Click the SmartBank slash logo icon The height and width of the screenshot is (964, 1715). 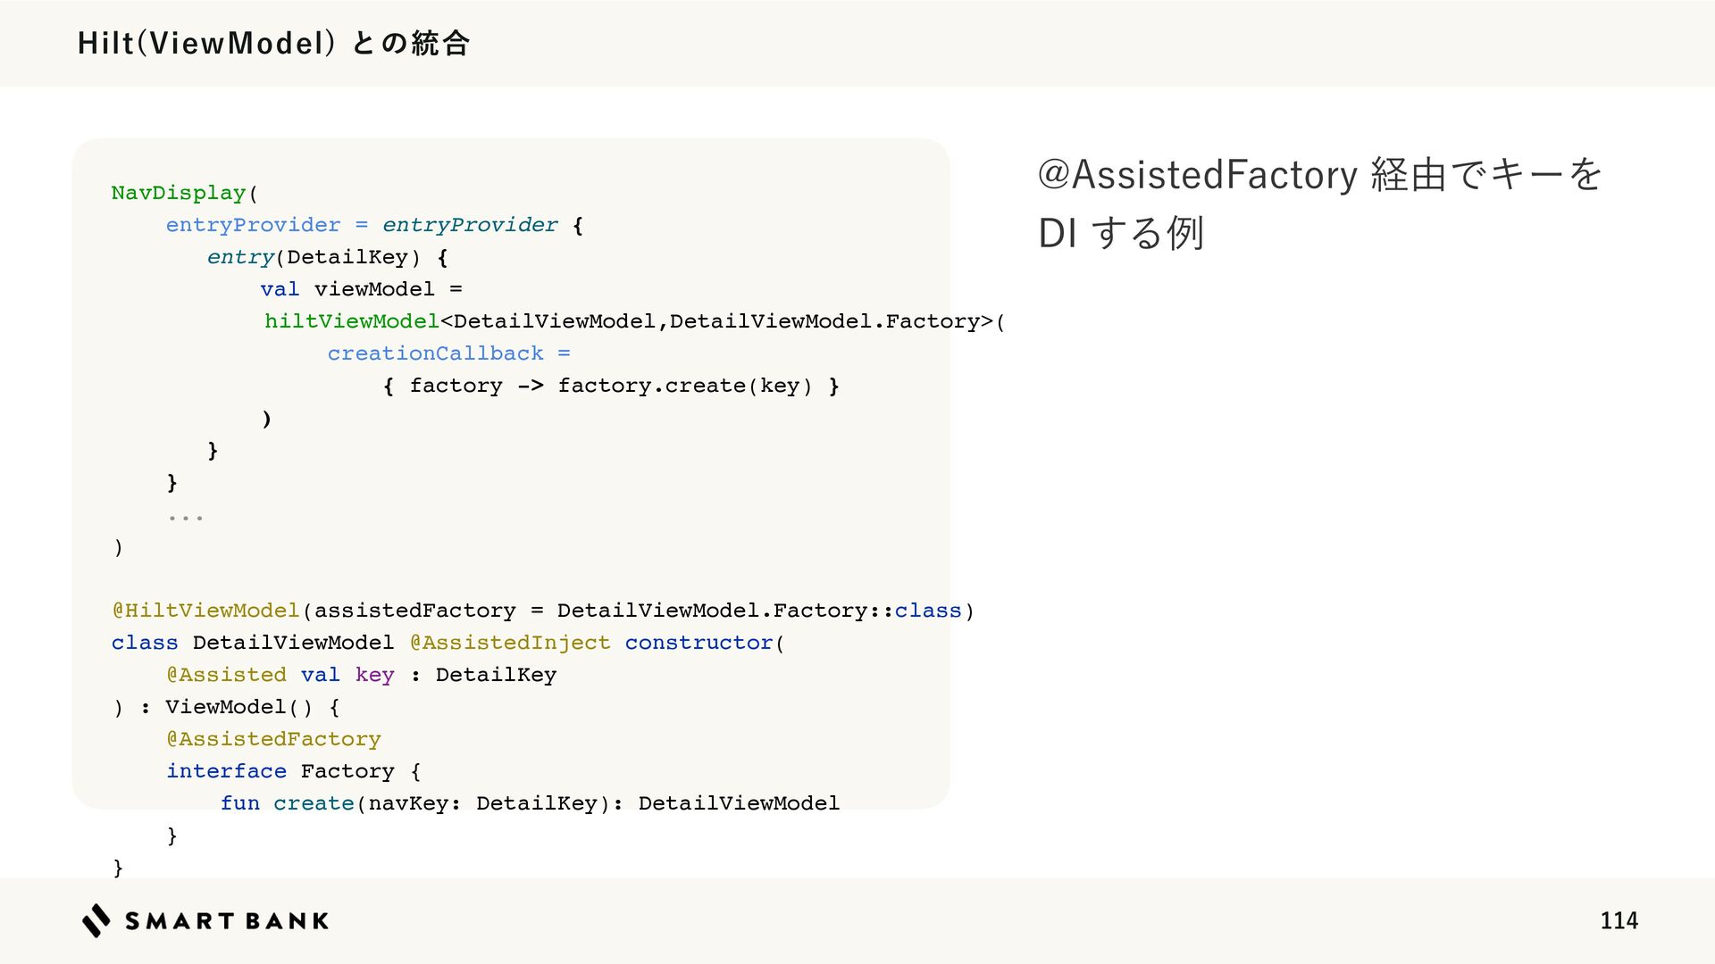(96, 920)
